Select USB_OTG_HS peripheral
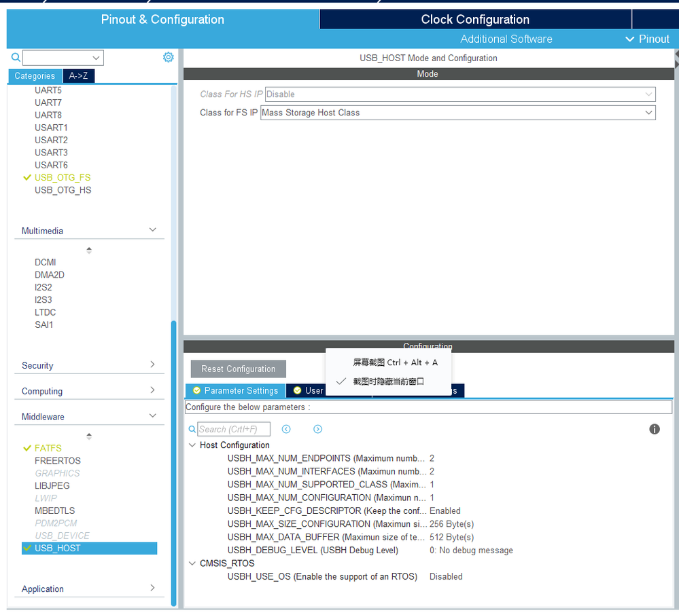This screenshot has height=615, width=679. 63,190
